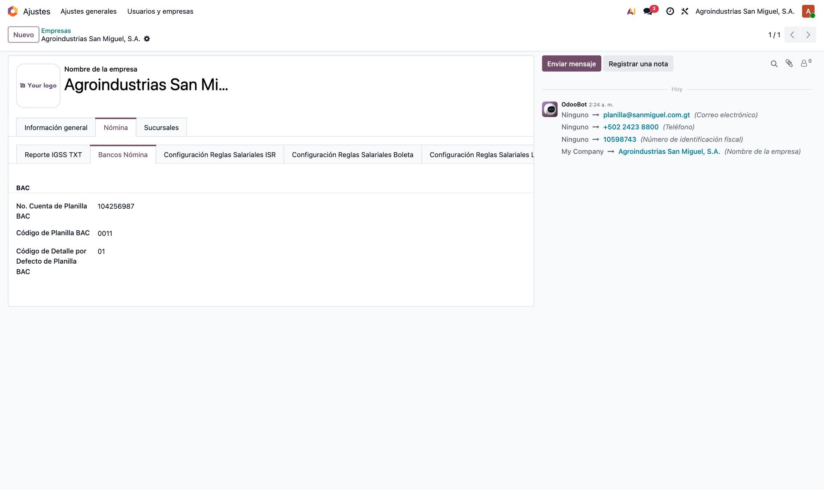Click the 1 / 1 record pager

click(x=774, y=35)
